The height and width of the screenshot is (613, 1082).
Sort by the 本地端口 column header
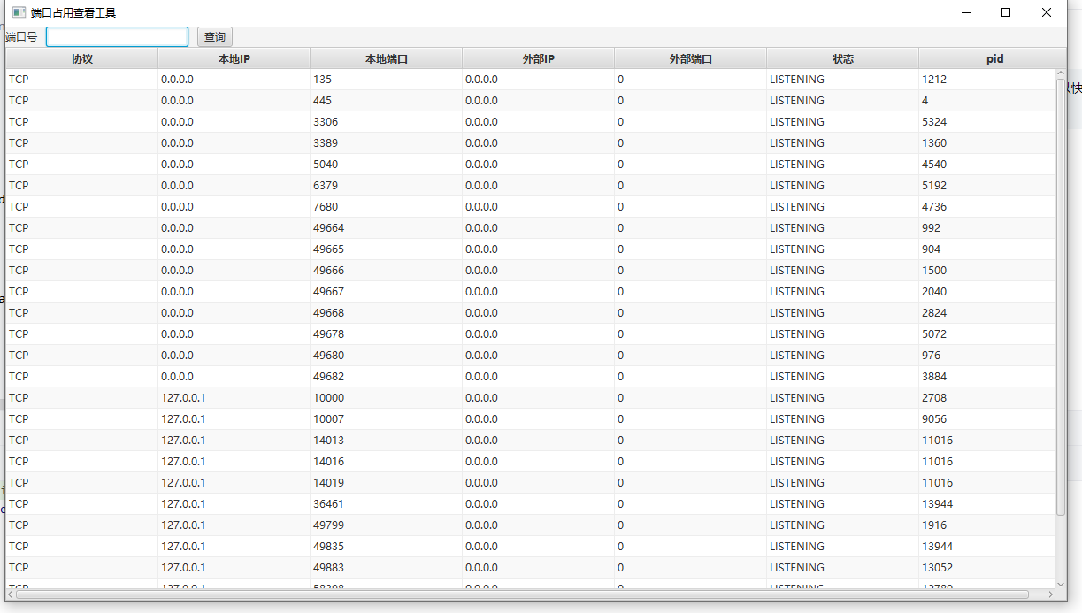click(387, 59)
